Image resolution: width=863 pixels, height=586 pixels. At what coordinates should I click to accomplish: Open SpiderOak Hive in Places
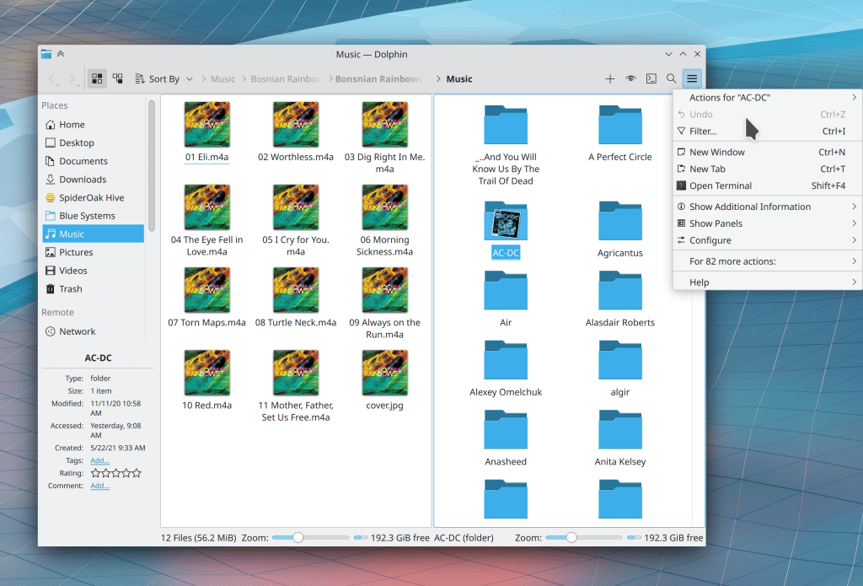(91, 198)
